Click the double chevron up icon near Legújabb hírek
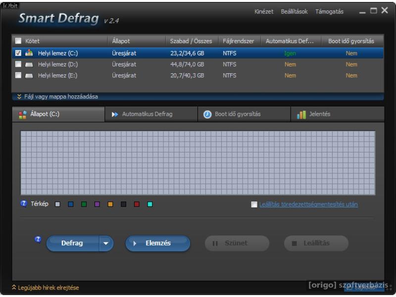Image resolution: width=396 pixels, height=297 pixels. coord(14,287)
